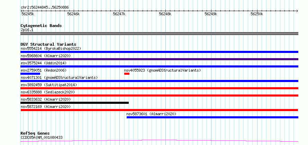Click the esv3575244 blue variant bar
Viewport: 308px width, 145px height.
pos(159,66)
